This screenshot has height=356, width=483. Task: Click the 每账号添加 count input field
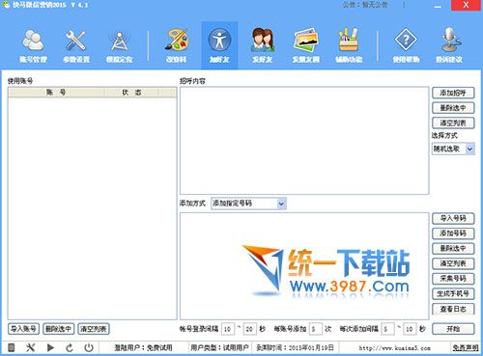(x=315, y=329)
